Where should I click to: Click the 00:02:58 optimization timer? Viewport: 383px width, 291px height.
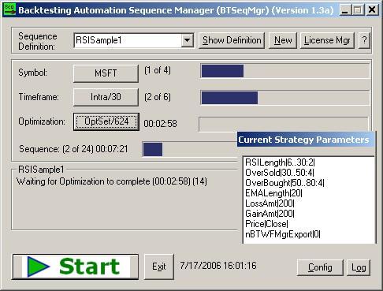(x=160, y=124)
